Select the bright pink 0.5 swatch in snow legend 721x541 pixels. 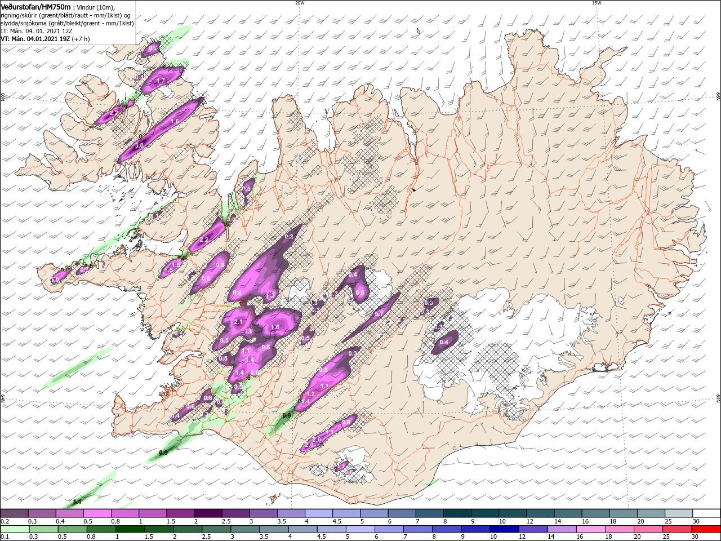[97, 513]
